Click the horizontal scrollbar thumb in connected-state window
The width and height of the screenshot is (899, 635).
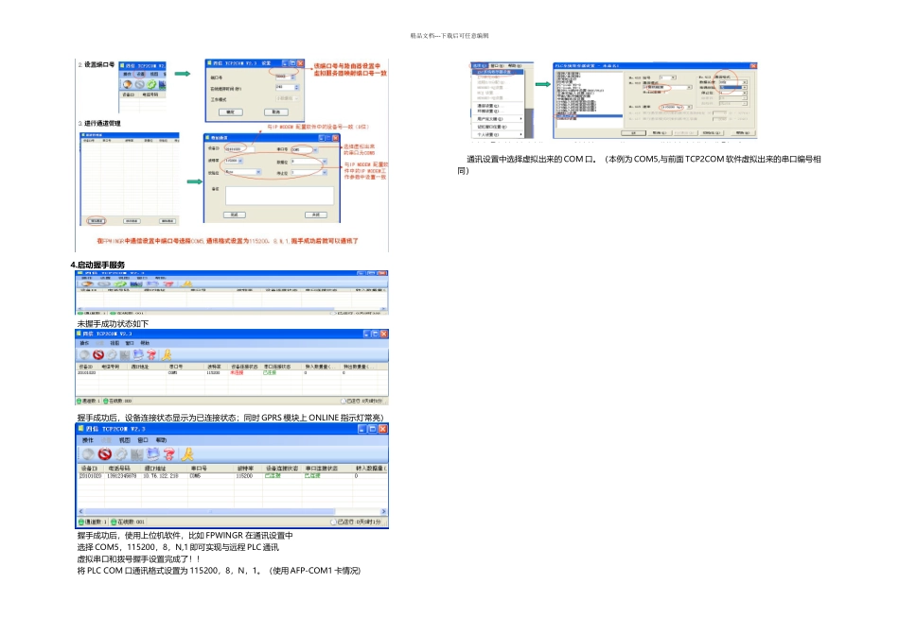click(209, 511)
